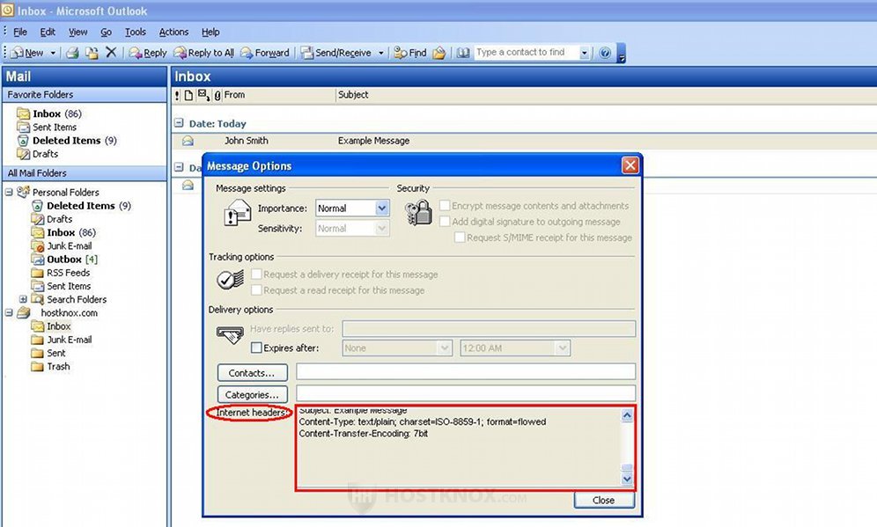This screenshot has width=877, height=527.
Task: Open the File menu
Action: [x=20, y=32]
